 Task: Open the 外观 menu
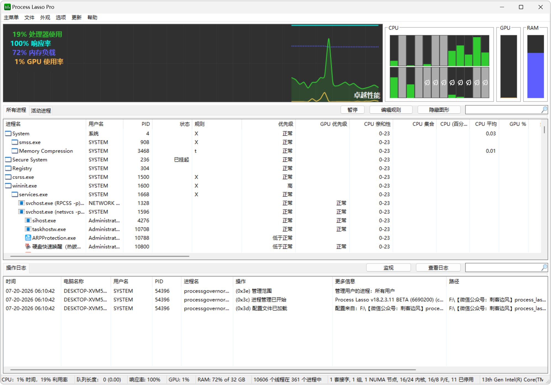tap(45, 18)
